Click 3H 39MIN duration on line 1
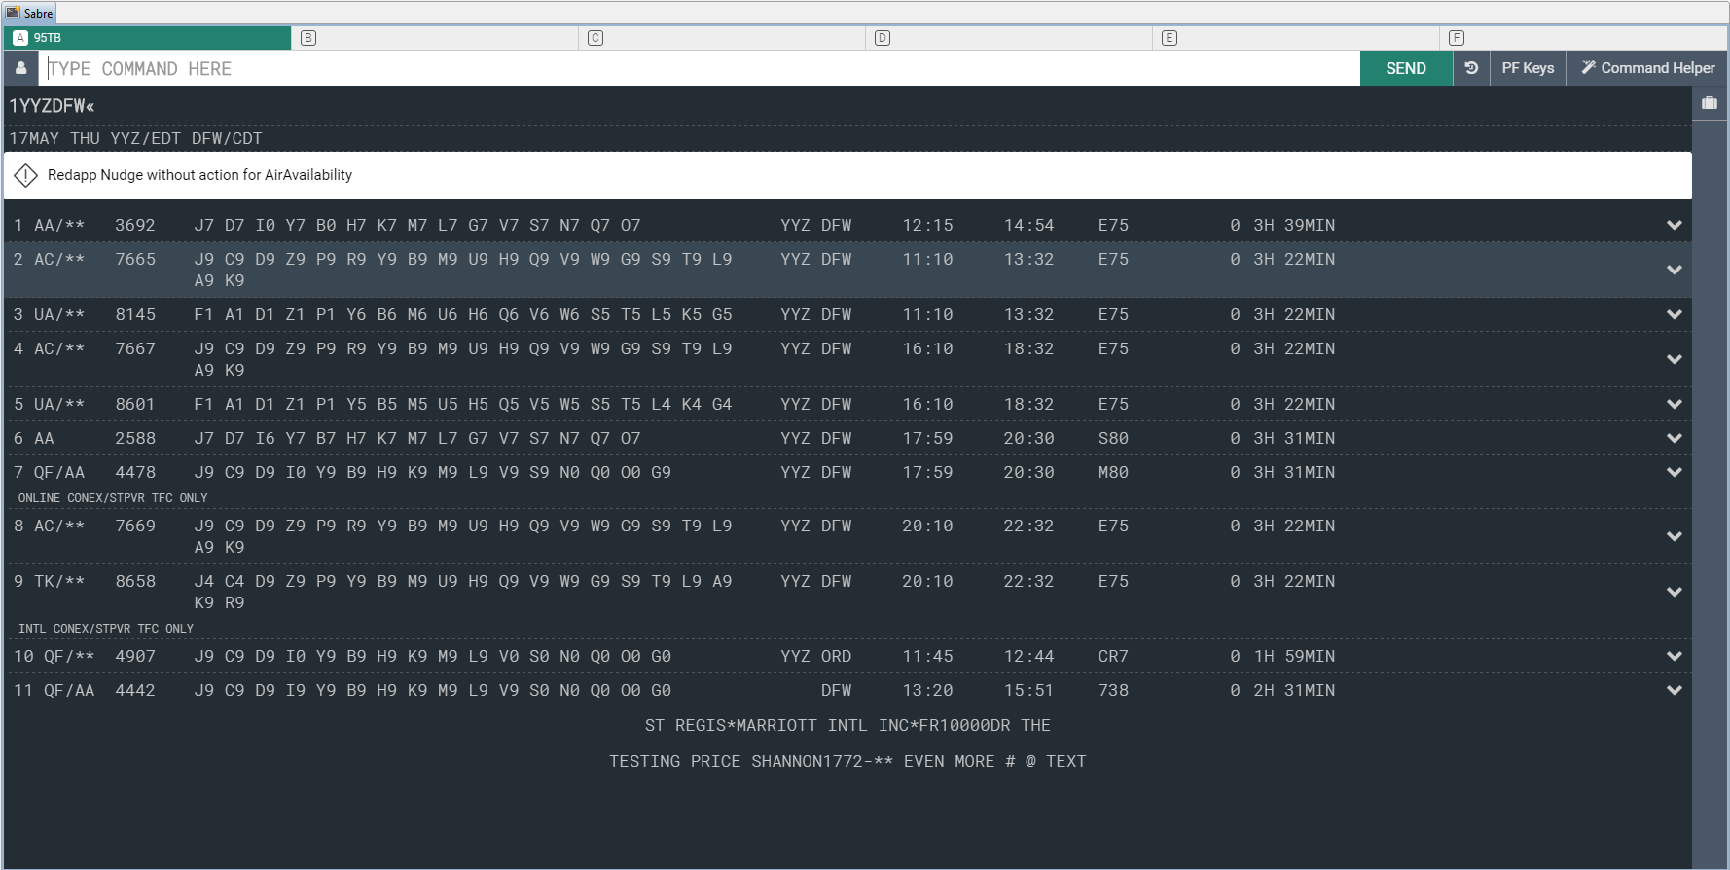This screenshot has height=870, width=1730. coord(1294,225)
